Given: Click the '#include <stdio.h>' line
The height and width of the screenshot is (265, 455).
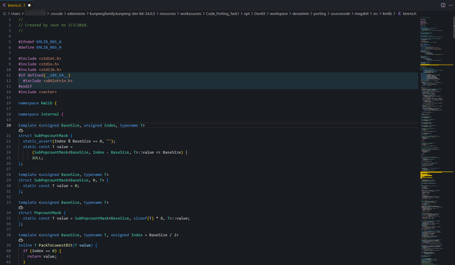Looking at the screenshot, I should (x=39, y=64).
